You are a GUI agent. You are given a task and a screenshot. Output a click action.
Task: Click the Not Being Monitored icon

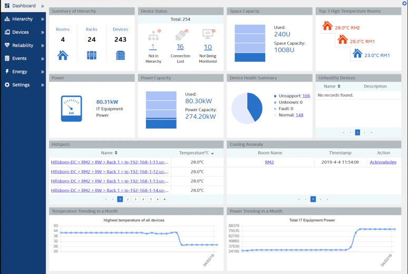[208, 35]
